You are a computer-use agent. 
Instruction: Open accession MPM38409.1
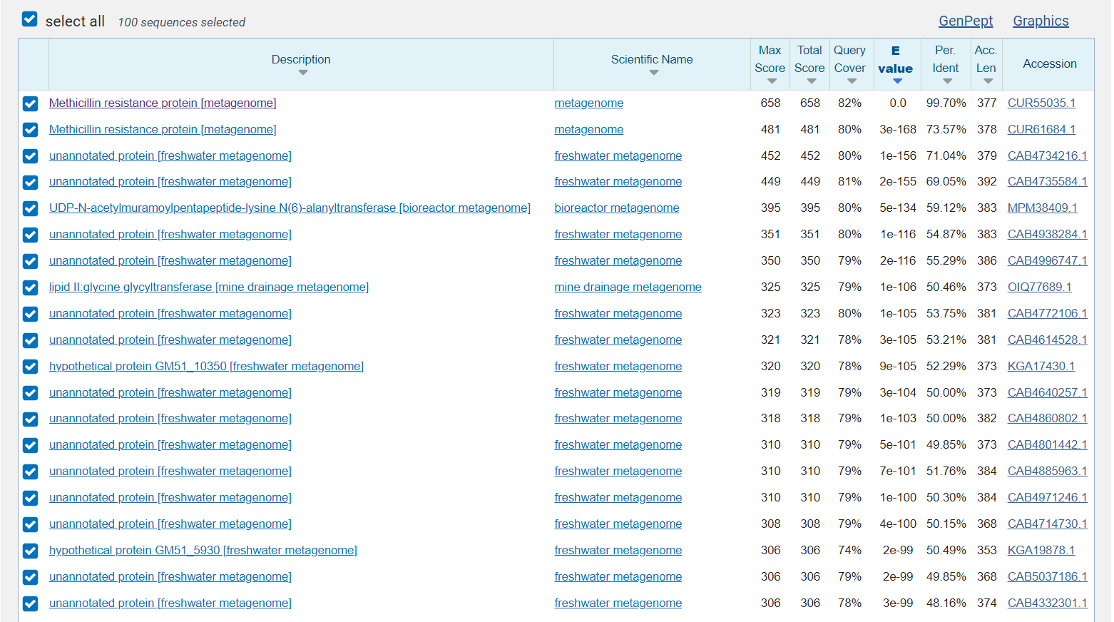1043,208
